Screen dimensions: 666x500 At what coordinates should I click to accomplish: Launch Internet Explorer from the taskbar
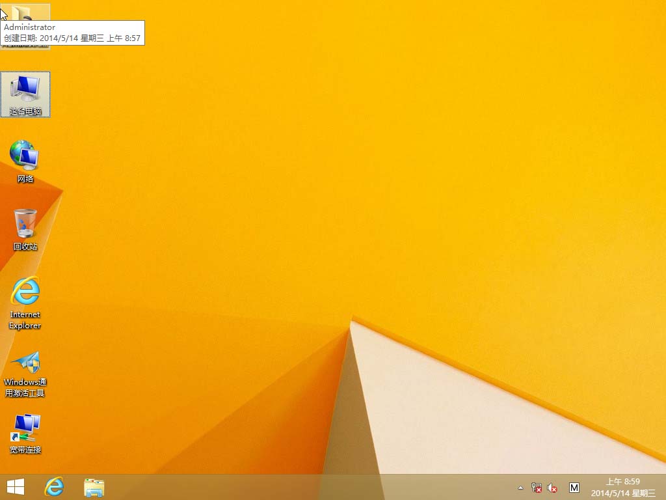[55, 487]
